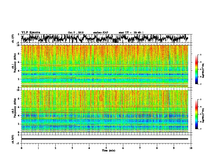Click the ch.2 spectrogram color scale bar
This screenshot has width=215, height=166.
pyautogui.click(x=196, y=114)
